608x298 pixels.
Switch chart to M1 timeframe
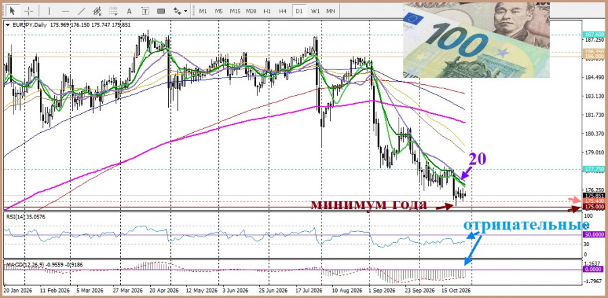[x=203, y=11]
